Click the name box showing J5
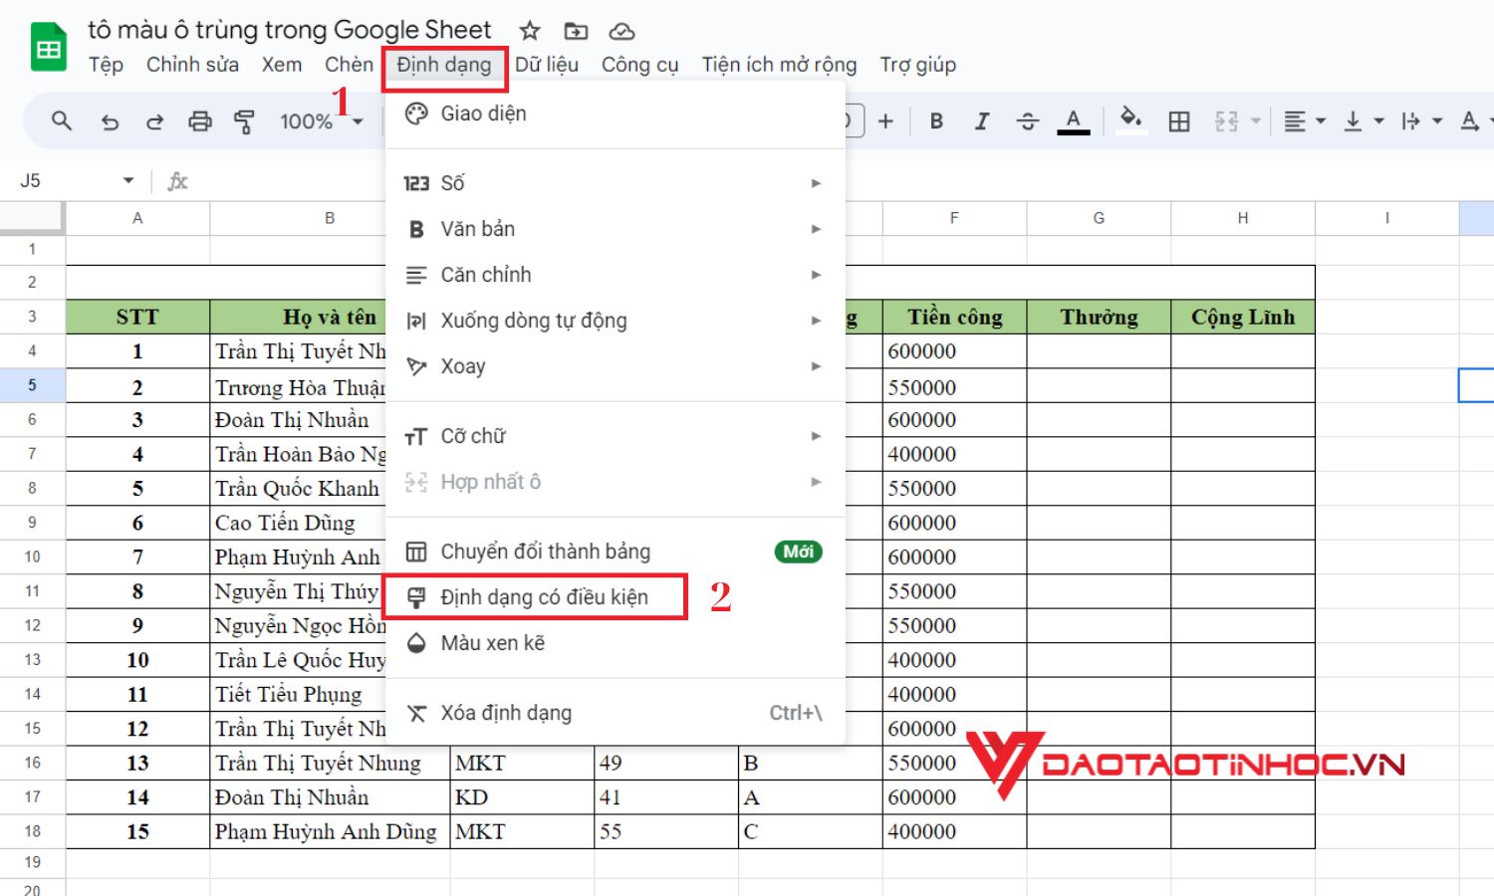The image size is (1494, 896). (77, 181)
